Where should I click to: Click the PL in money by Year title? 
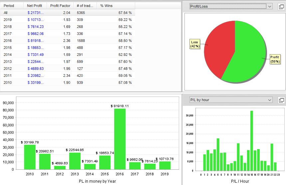click(98, 181)
